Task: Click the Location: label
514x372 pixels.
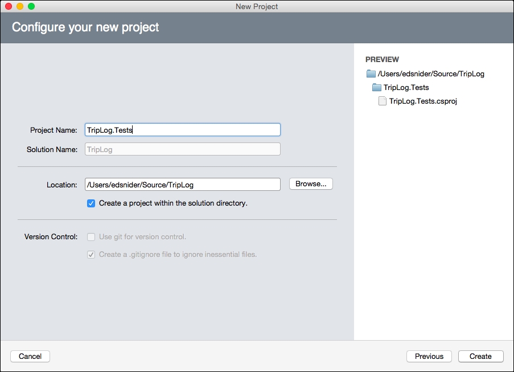Action: [61, 185]
